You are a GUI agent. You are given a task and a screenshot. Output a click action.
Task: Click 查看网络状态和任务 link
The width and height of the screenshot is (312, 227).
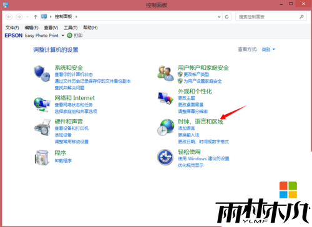74,105
